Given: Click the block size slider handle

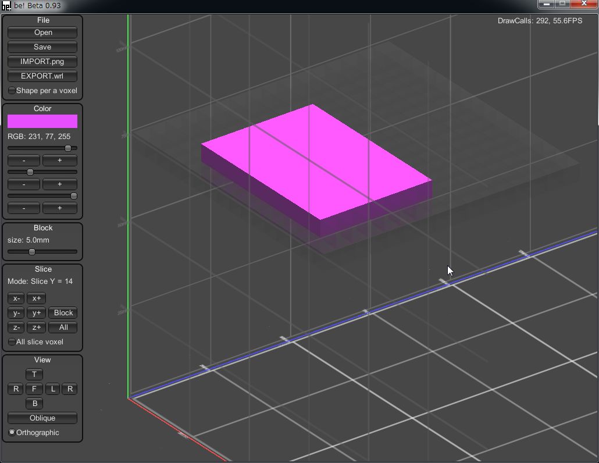Looking at the screenshot, I should 32,252.
